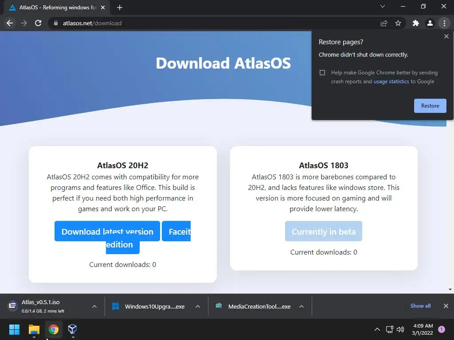Expand options for Atlas_v0.5.1.iso download
This screenshot has width=454, height=340.
pyautogui.click(x=94, y=306)
